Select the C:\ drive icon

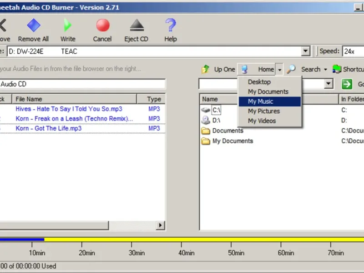point(206,110)
